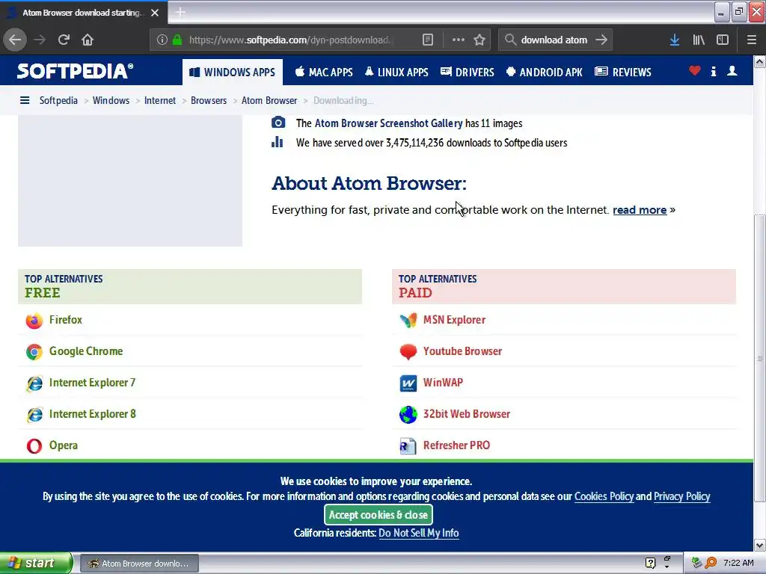Open the Cookies Policy link
The width and height of the screenshot is (766, 574).
pos(604,496)
